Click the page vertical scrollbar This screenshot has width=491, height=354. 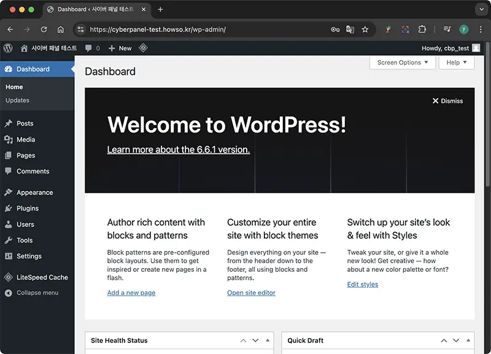tap(487, 115)
